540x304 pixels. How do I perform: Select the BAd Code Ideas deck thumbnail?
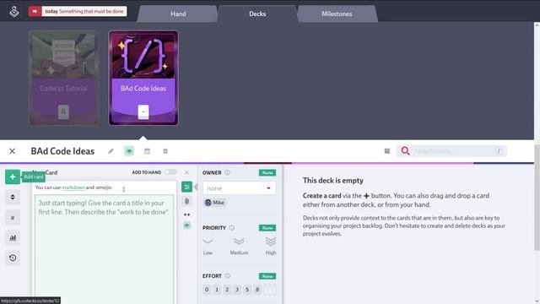click(x=143, y=78)
